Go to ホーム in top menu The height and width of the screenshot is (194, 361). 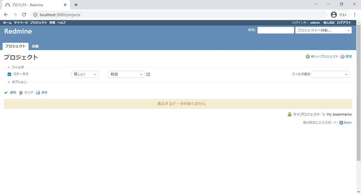point(7,23)
